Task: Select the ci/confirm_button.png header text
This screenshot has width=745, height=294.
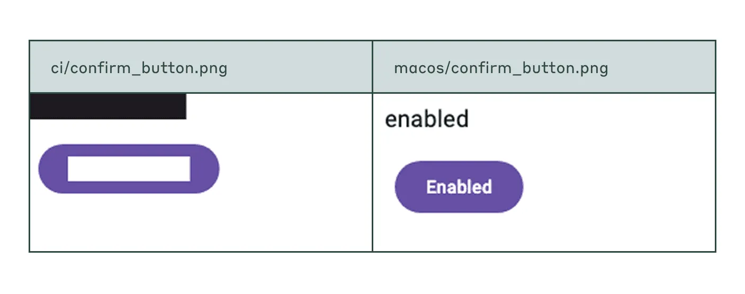Action: (139, 68)
